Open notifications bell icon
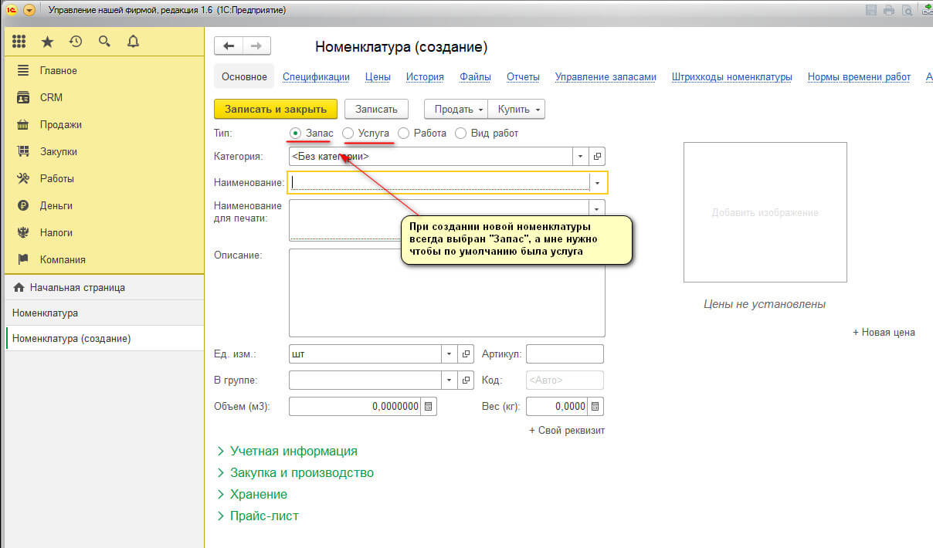Viewport: 933px width, 548px height. [x=133, y=42]
